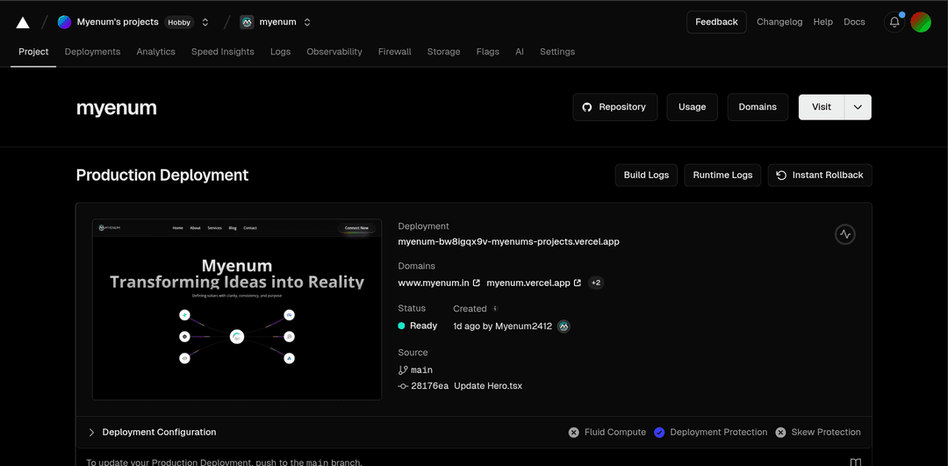Click the Myenum's projects team name
Viewport: 948px width, 466px height.
pos(118,22)
